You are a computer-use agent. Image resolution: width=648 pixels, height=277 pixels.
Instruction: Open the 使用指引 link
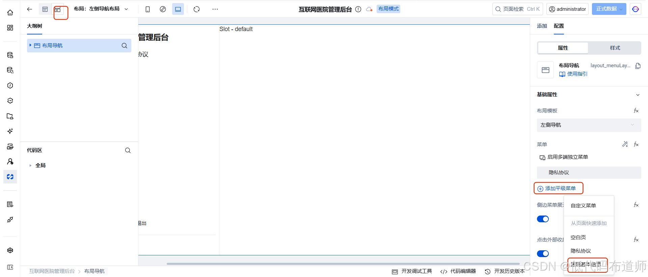click(573, 74)
